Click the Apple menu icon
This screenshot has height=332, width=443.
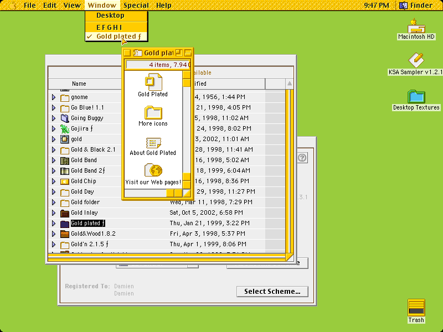pyautogui.click(x=12, y=6)
